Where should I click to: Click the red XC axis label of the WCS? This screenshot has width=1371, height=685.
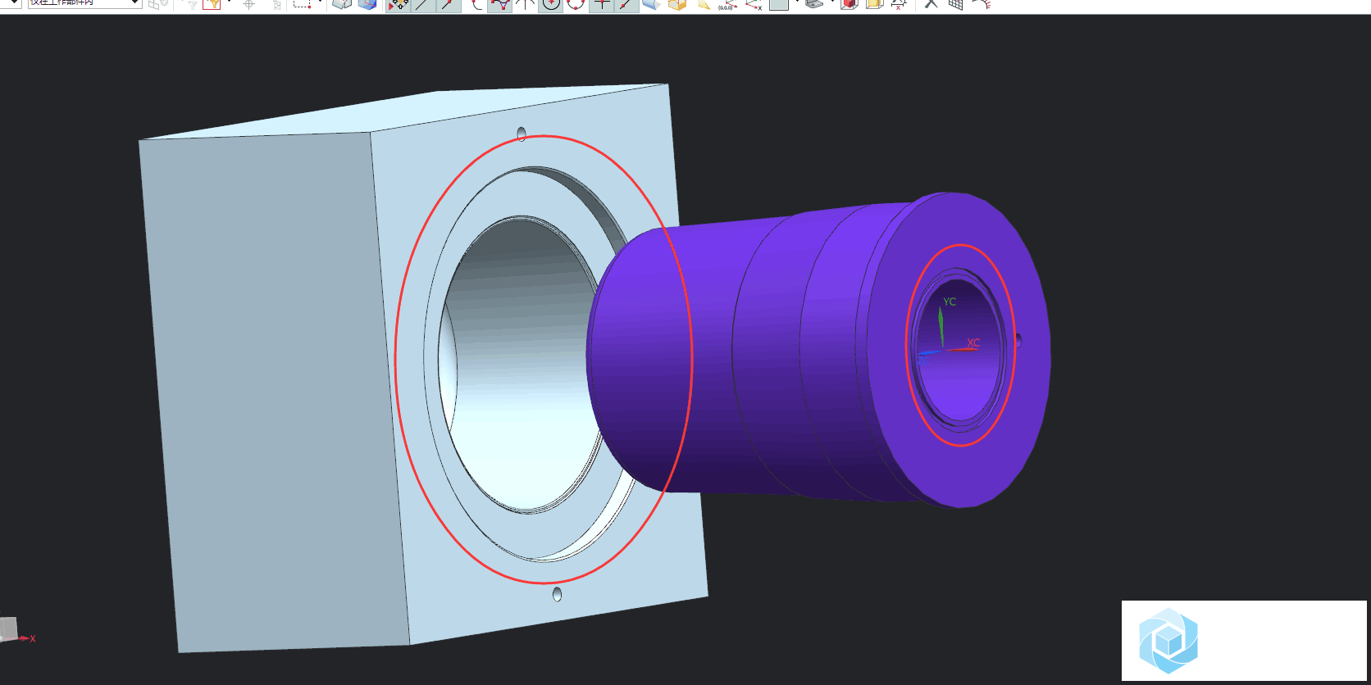[x=973, y=342]
